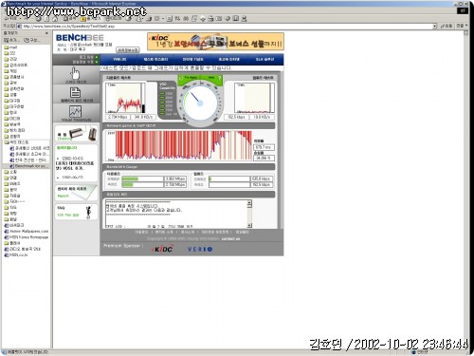The image size is (474, 356).
Task: Open the Visual traceroute graph icon
Action: coord(75,111)
